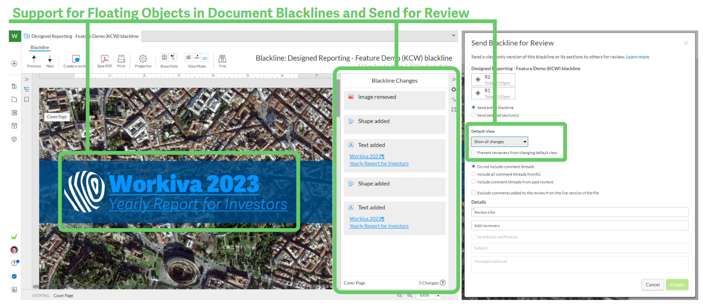Select the Cover Page section label
Image resolution: width=703 pixels, height=307 pixels.
click(57, 117)
